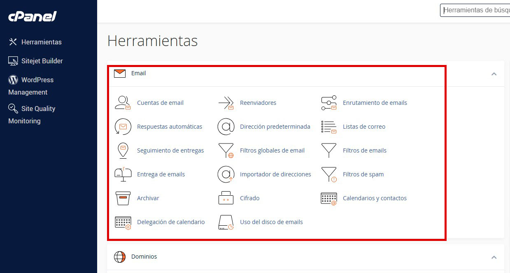
Task: Open the Uso del disco de emails icon
Action: pyautogui.click(x=226, y=222)
